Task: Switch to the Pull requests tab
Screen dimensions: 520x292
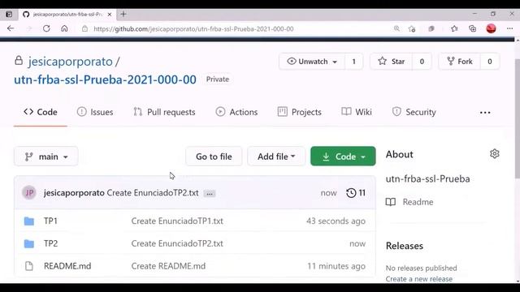Action: tap(164, 112)
